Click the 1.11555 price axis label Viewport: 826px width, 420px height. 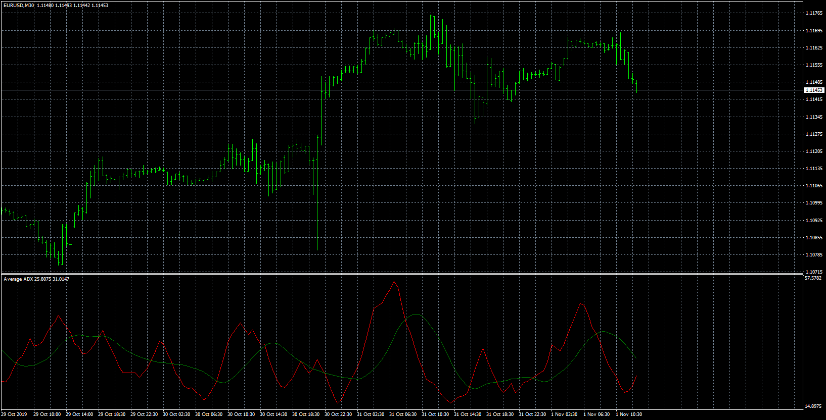814,65
